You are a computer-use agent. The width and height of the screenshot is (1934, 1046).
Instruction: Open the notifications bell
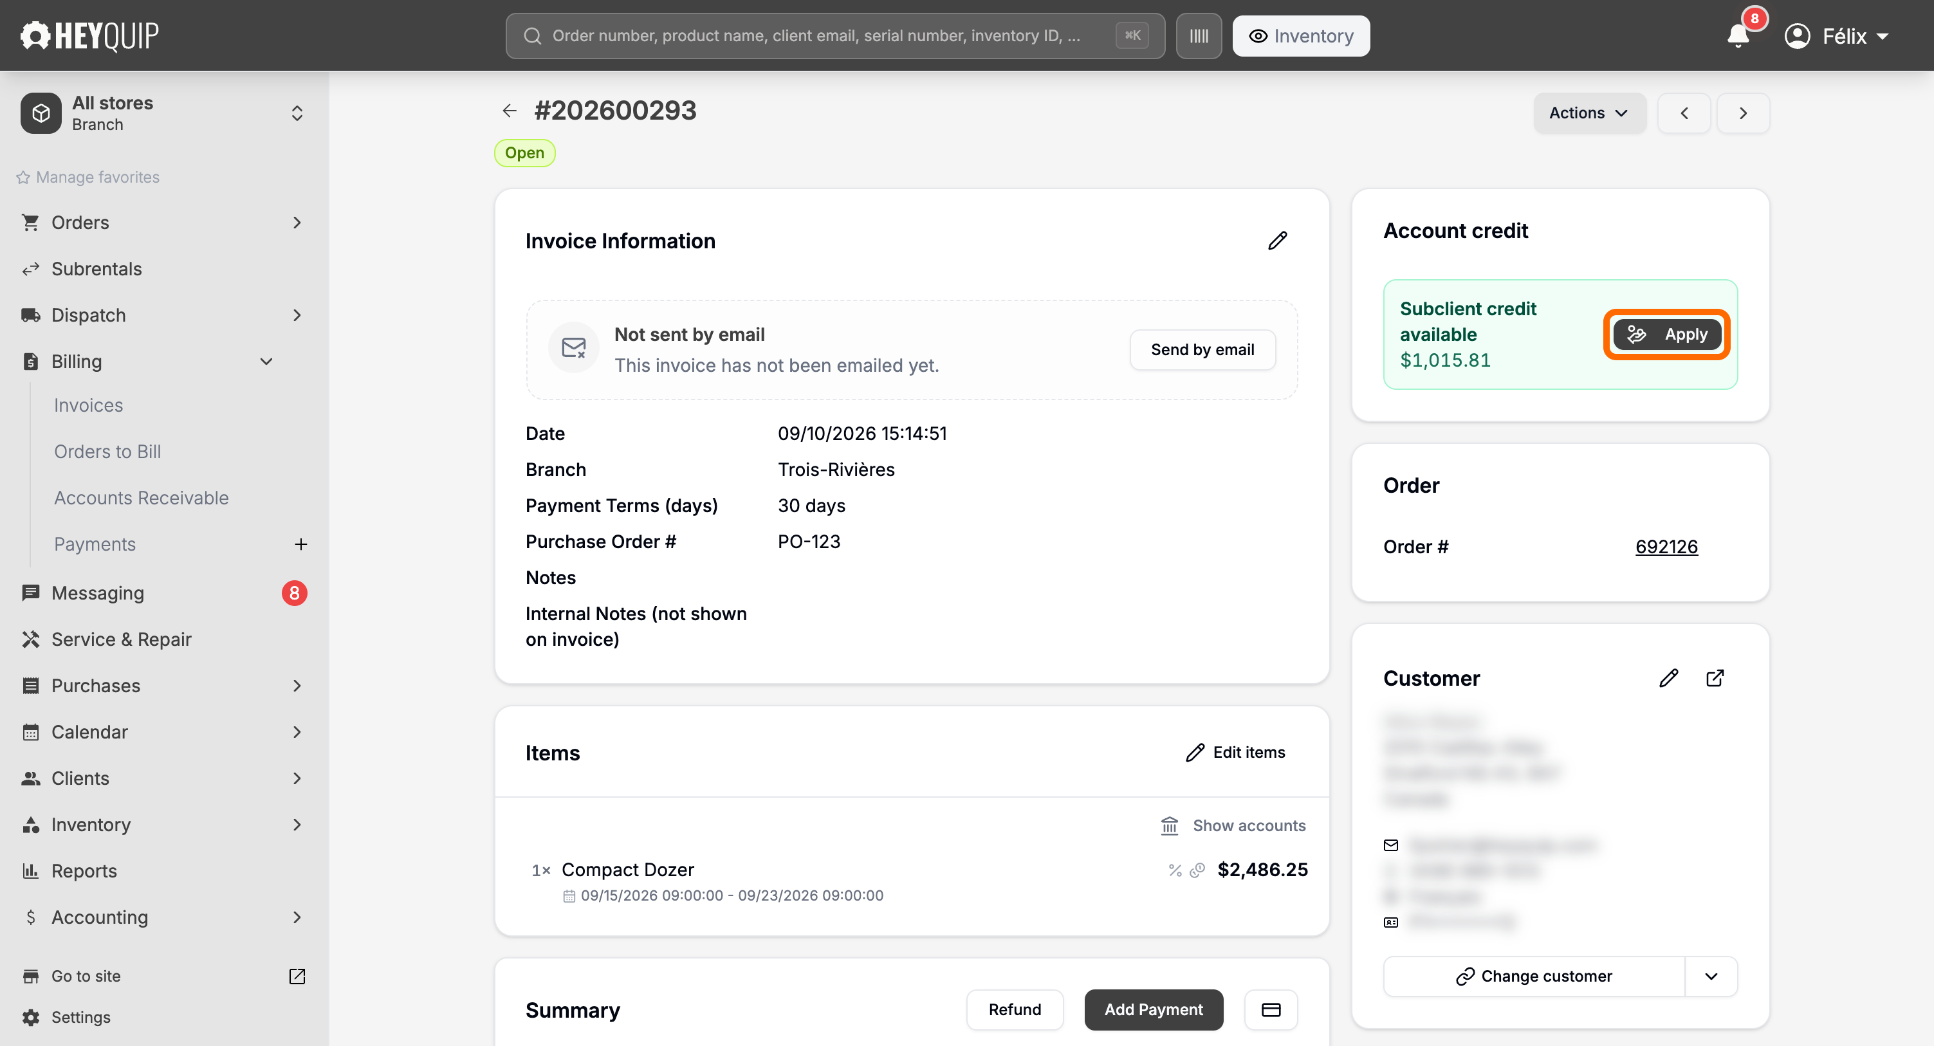click(x=1738, y=35)
